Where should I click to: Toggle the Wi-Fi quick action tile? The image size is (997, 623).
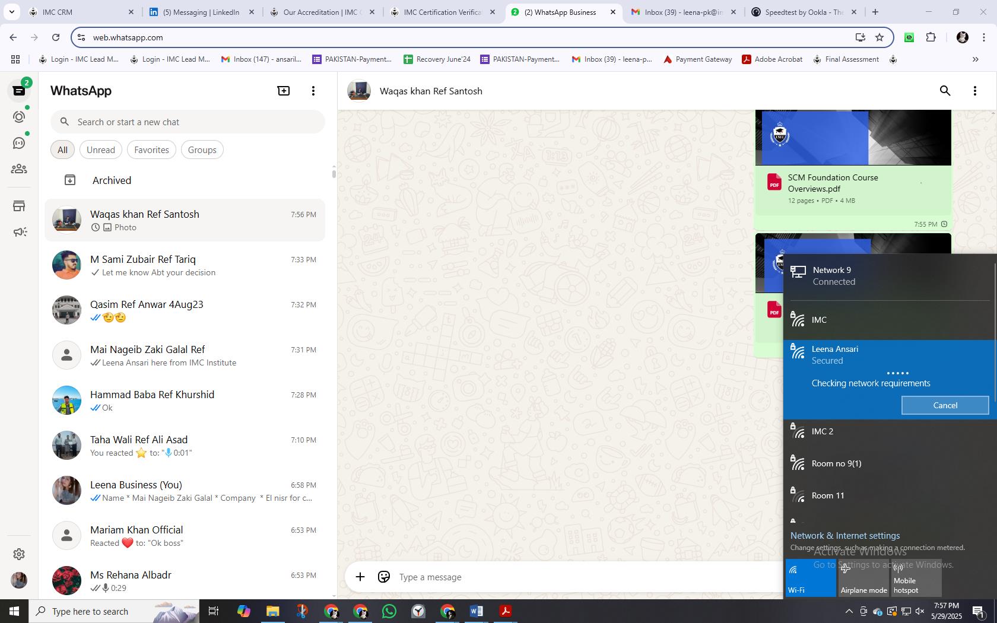pos(811,577)
